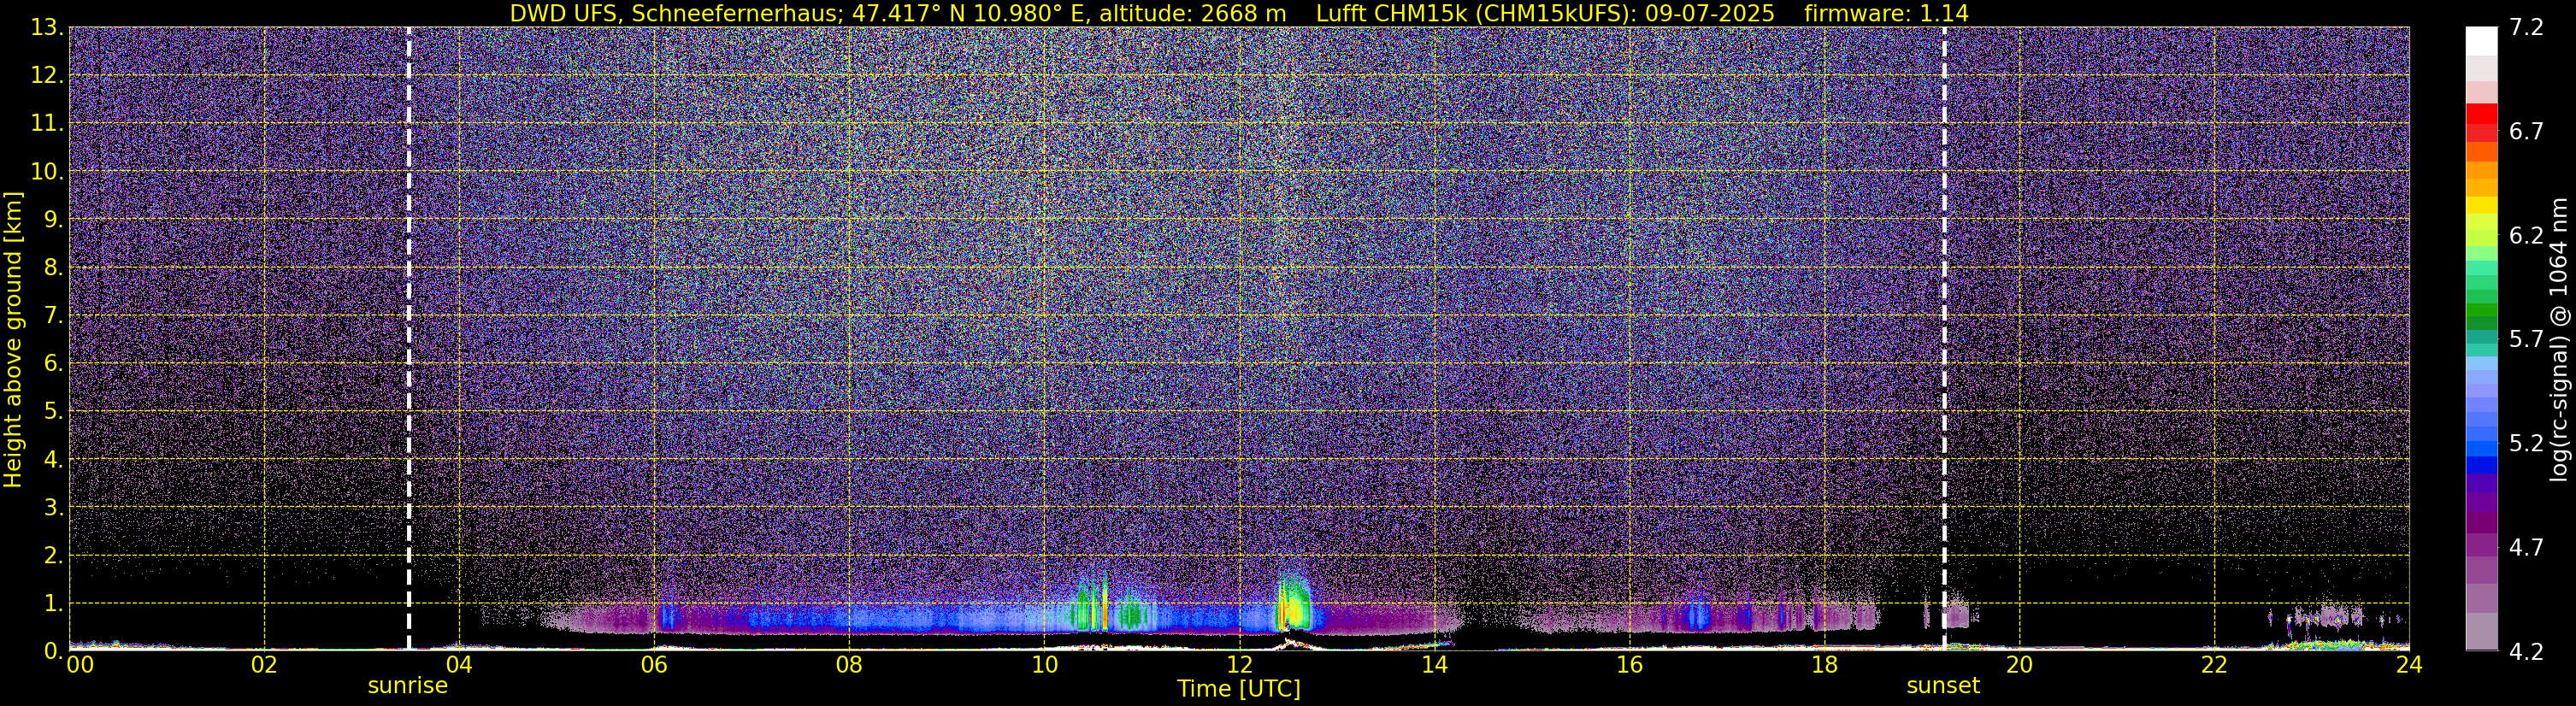The width and height of the screenshot is (2576, 706).
Task: Click the height tick label 1.
Action: click(x=52, y=604)
